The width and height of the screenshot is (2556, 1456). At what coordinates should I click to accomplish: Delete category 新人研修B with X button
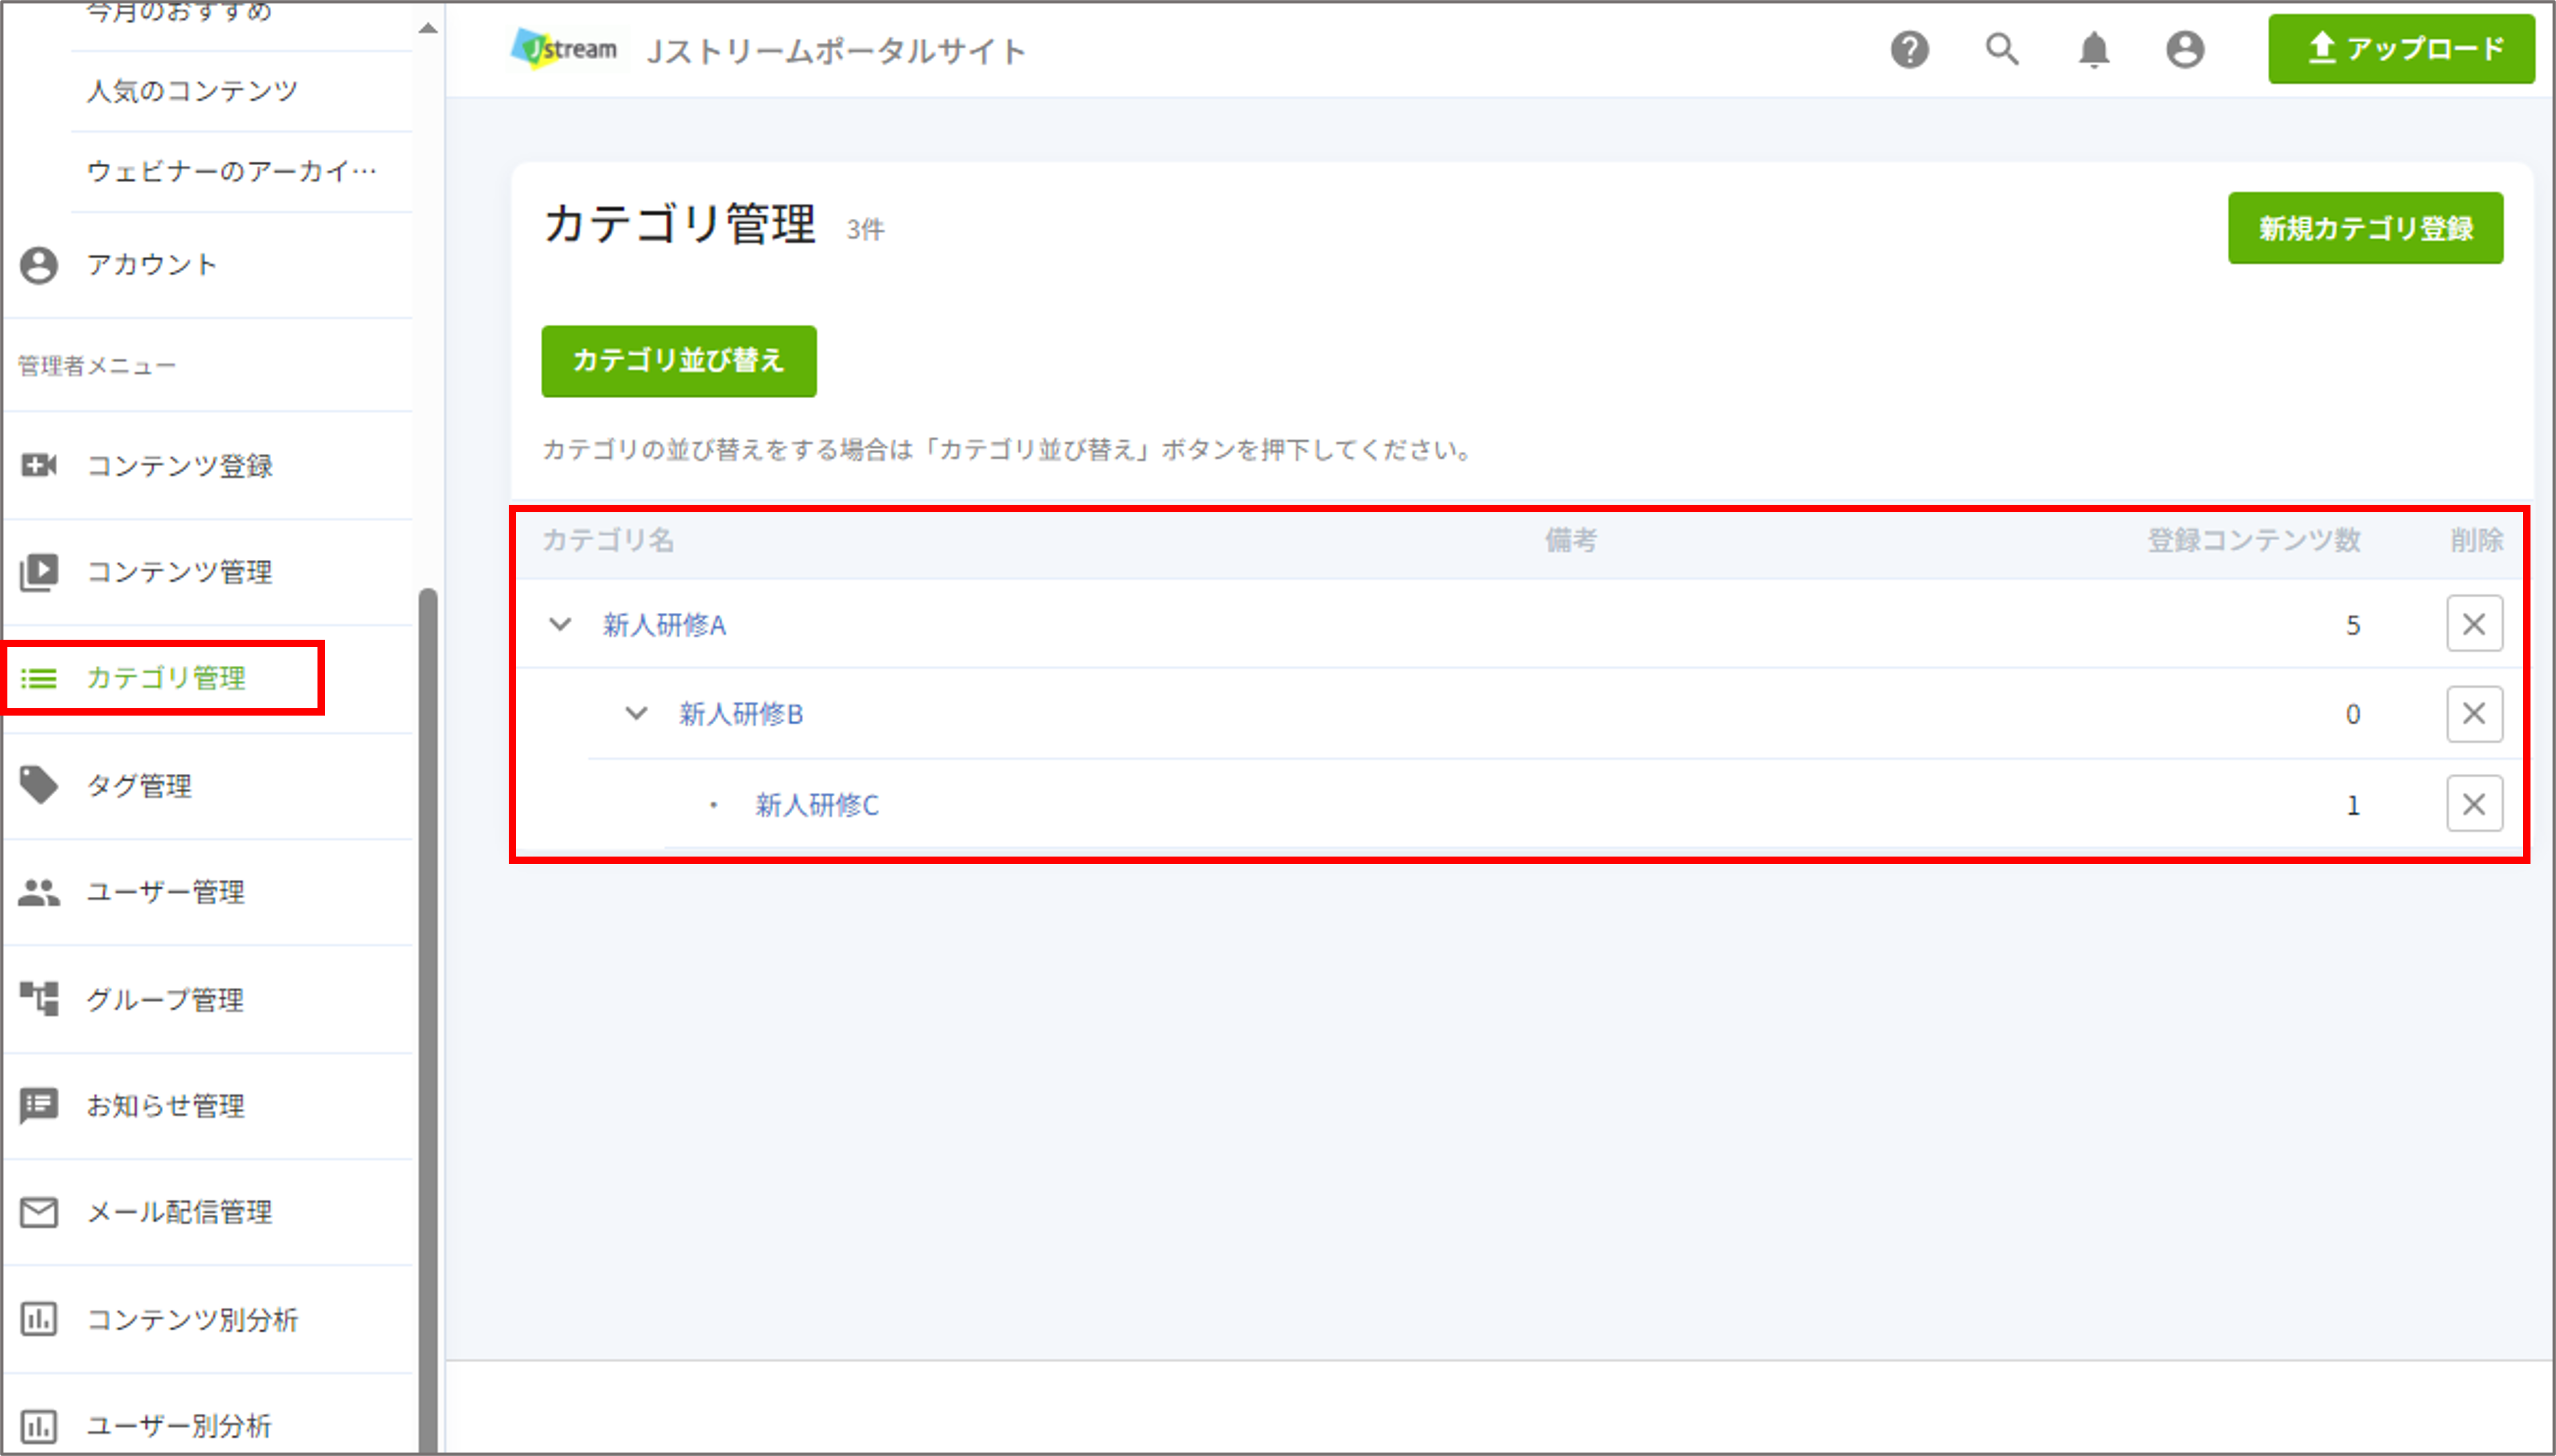(2474, 714)
